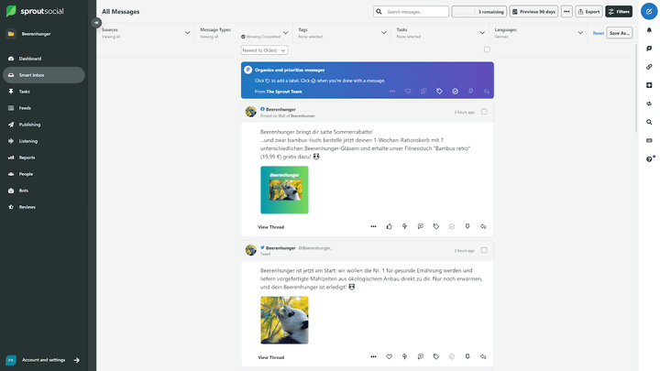This screenshot has width=660, height=371.
Task: Open View Thread on the tweet
Action: 270,357
